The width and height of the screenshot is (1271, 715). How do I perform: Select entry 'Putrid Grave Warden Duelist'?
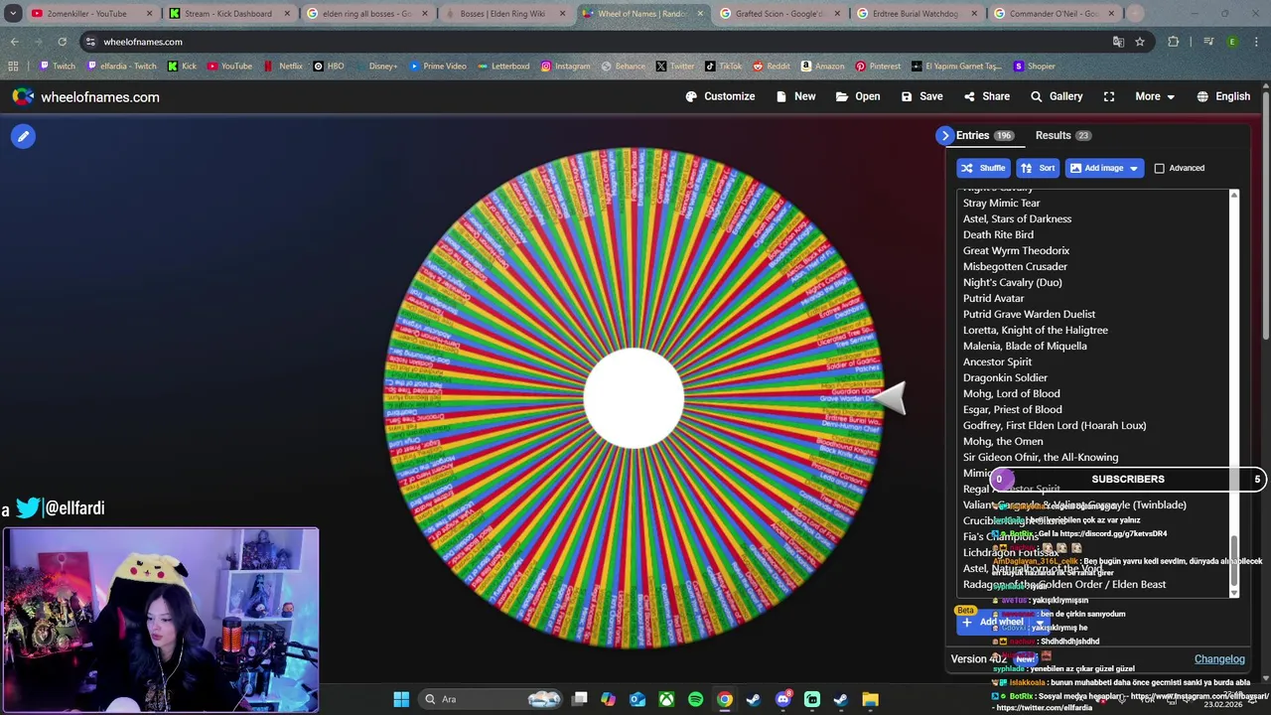[1029, 314]
